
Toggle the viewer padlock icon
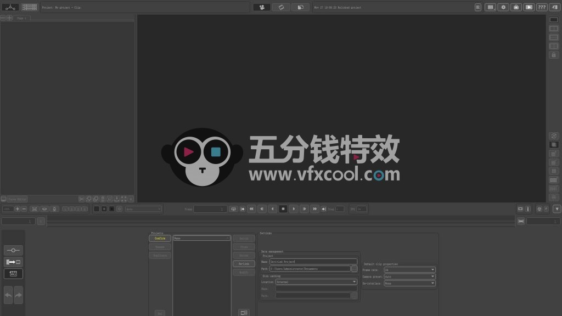554,55
